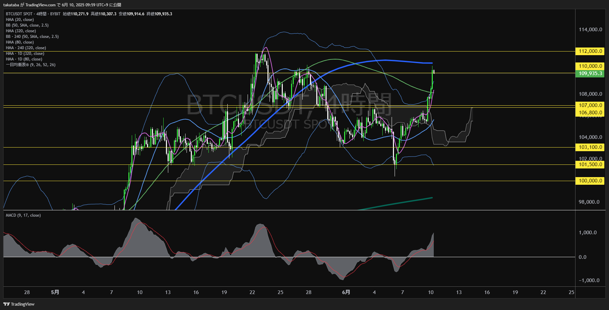
Task: Click the published-by takataba header text
Action: click(x=62, y=5)
